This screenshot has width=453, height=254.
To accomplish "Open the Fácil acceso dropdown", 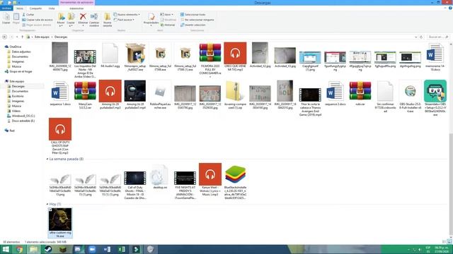I will click(125, 20).
